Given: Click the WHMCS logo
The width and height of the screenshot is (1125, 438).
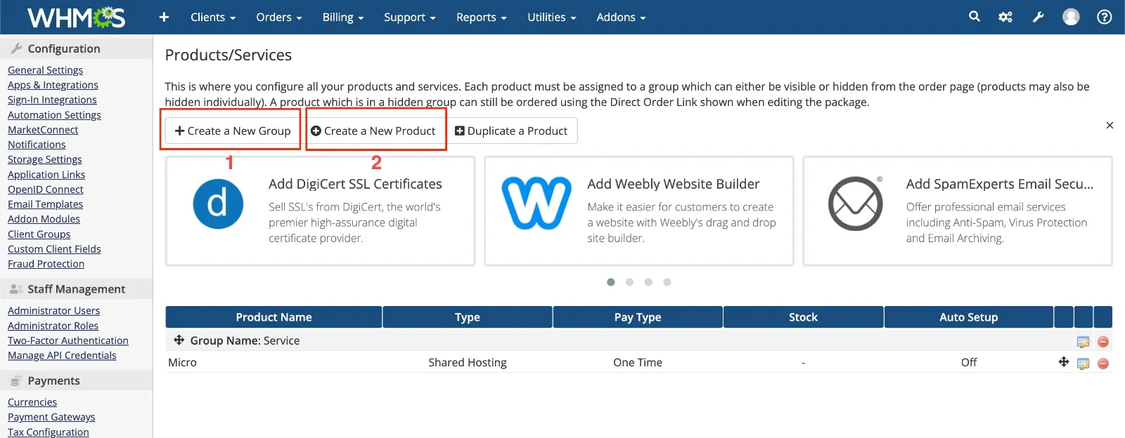Looking at the screenshot, I should coord(76,17).
